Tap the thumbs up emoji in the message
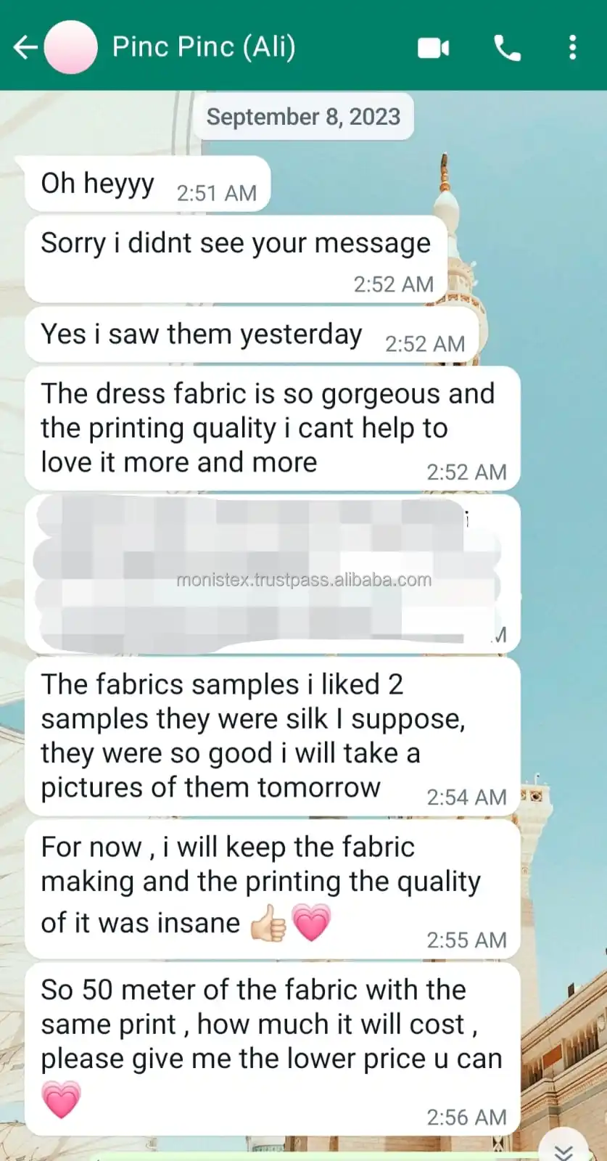This screenshot has height=1161, width=607. [268, 923]
